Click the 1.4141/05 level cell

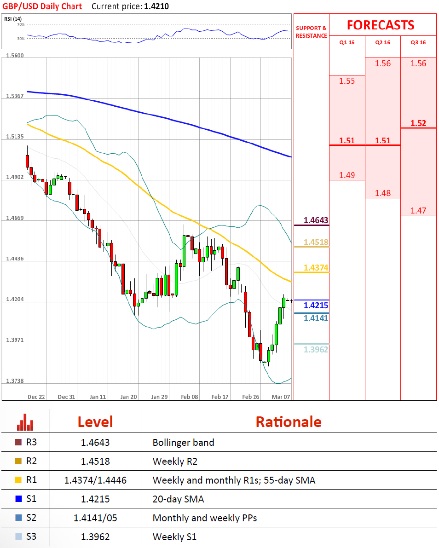(x=95, y=518)
